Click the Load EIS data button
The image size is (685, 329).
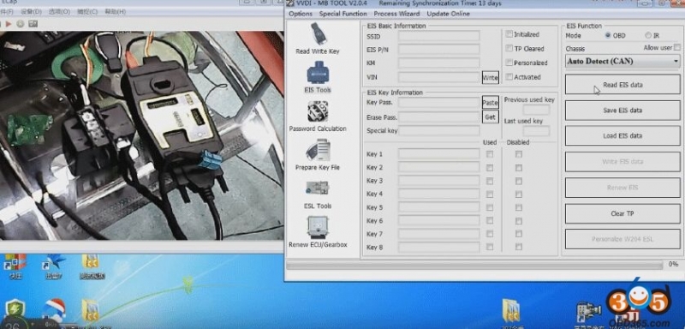pyautogui.click(x=622, y=136)
